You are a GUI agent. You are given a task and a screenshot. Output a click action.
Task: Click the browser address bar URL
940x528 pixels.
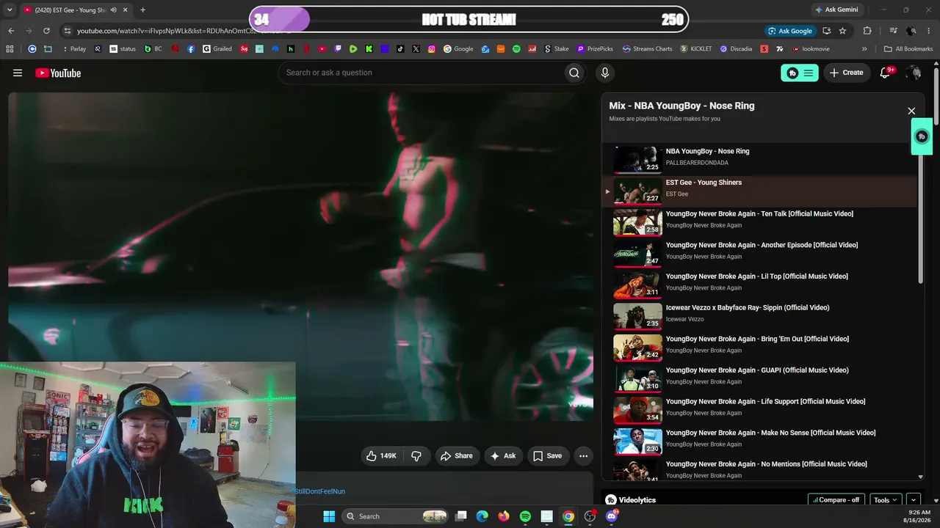pyautogui.click(x=184, y=31)
